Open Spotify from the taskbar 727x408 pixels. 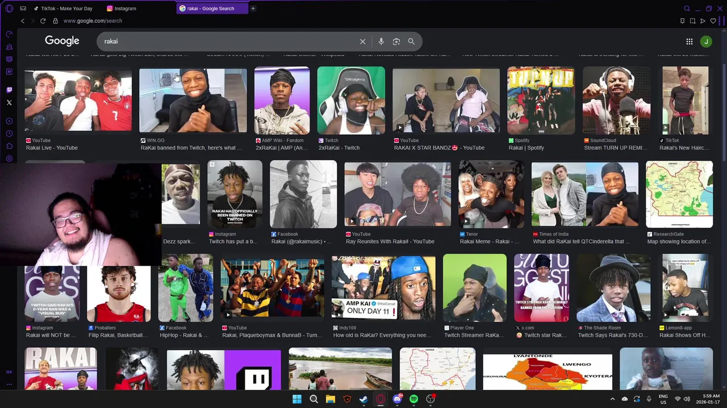pos(414,399)
